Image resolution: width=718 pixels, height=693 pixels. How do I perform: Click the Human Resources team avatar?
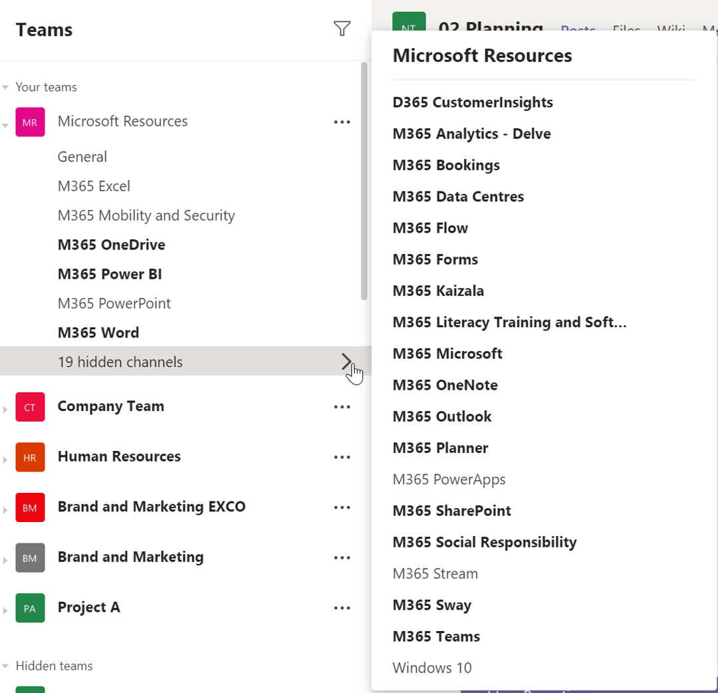coord(30,457)
